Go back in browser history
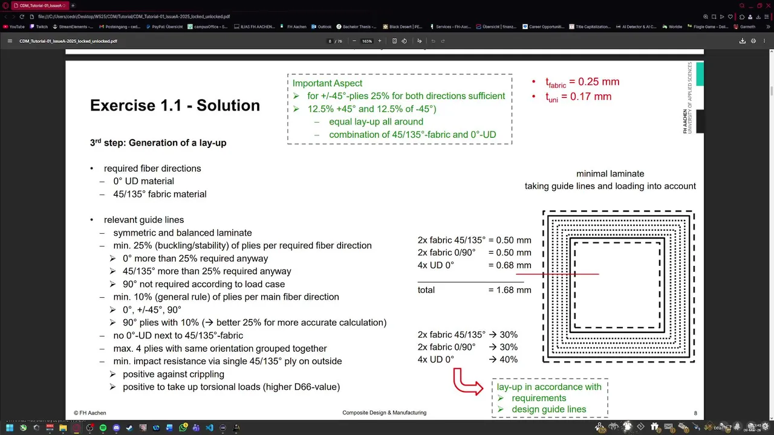The width and height of the screenshot is (774, 435). click(6, 16)
